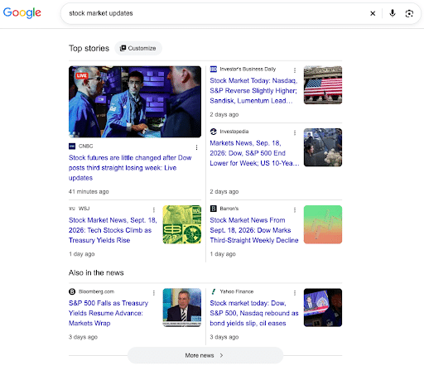Click the 41 minutes ago timestamp

point(89,191)
